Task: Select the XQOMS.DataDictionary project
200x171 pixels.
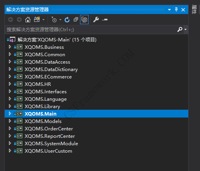Action: tap(51, 69)
